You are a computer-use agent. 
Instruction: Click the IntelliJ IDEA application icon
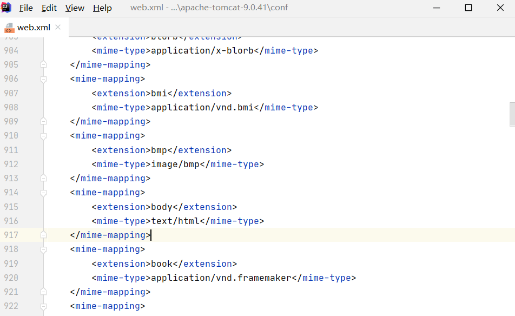(x=7, y=8)
